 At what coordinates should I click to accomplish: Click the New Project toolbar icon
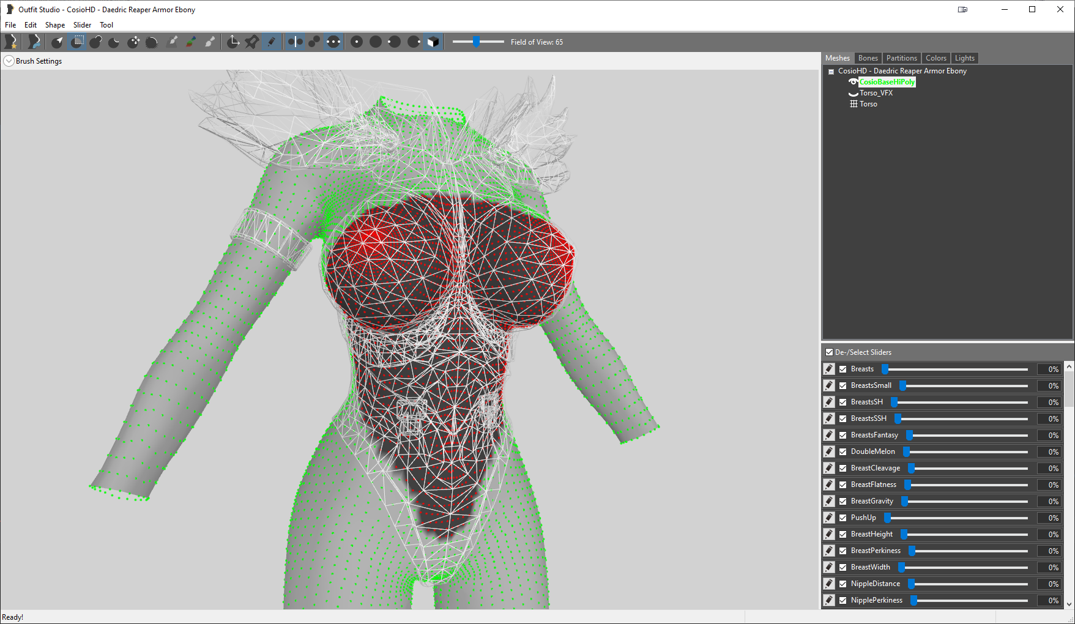click(x=10, y=42)
